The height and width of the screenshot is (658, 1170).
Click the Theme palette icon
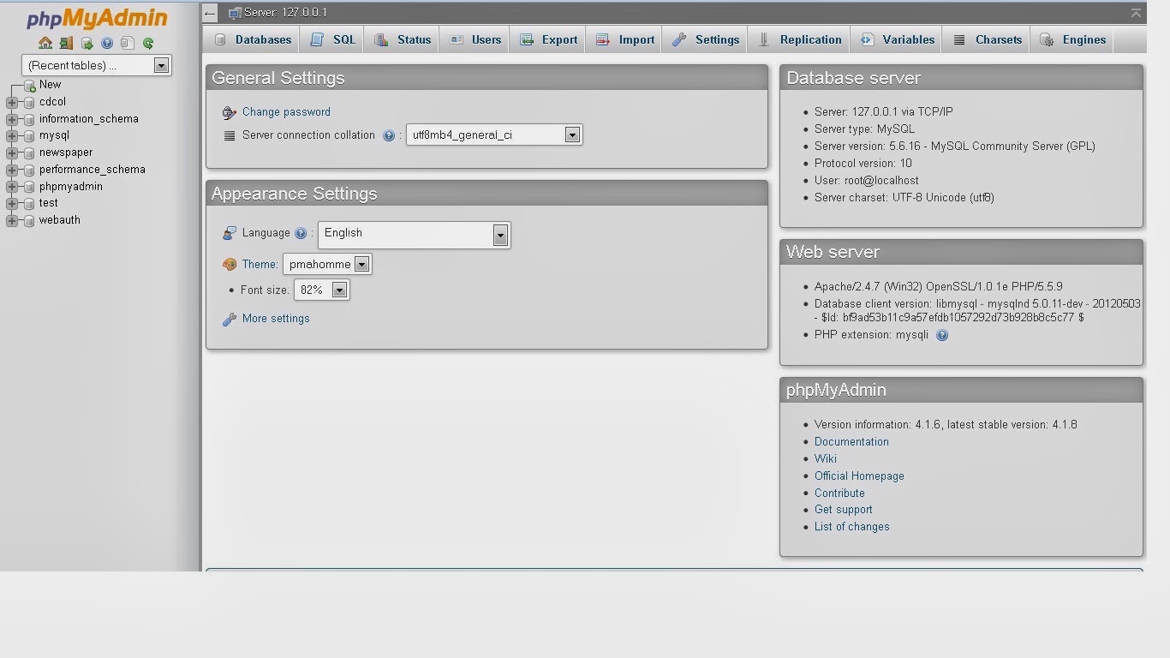[x=229, y=265]
